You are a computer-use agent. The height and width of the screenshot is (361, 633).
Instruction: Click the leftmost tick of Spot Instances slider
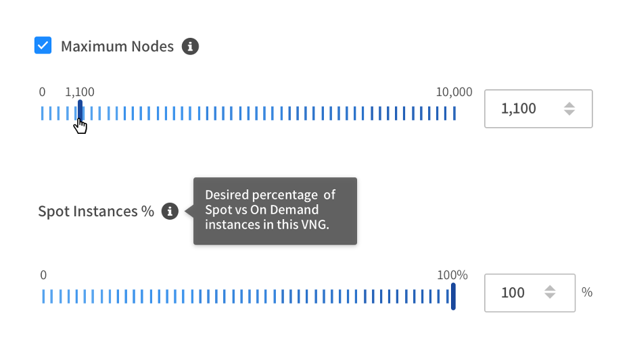click(43, 296)
